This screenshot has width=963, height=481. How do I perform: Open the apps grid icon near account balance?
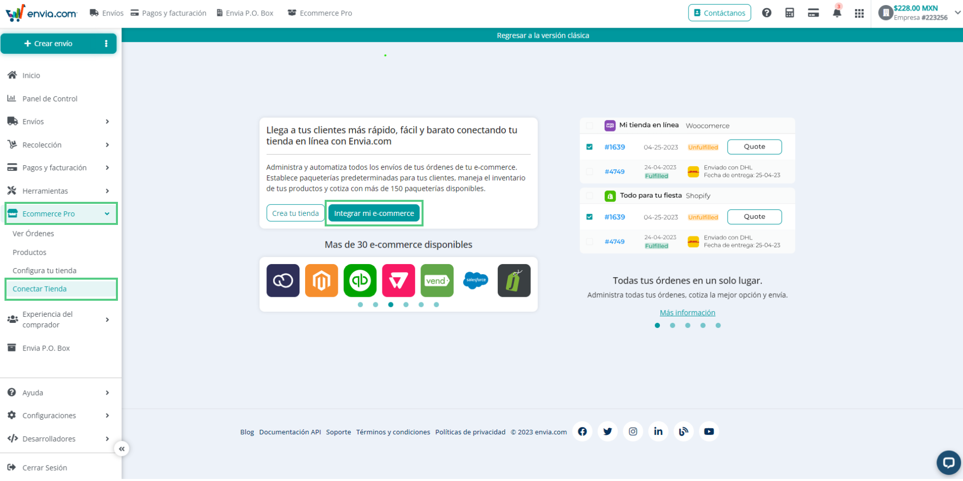(859, 14)
